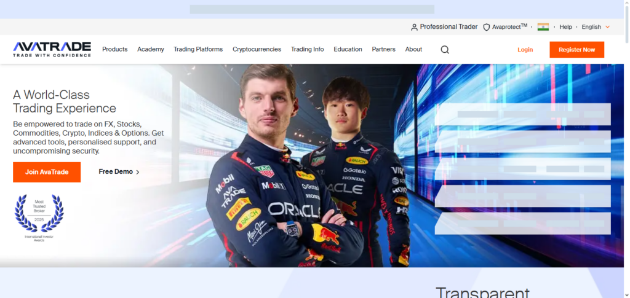Image resolution: width=630 pixels, height=298 pixels.
Task: Expand the English language dropdown
Action: [x=596, y=27]
